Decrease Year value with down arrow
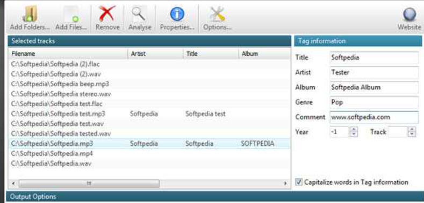This screenshot has height=203, width=424. (354, 134)
